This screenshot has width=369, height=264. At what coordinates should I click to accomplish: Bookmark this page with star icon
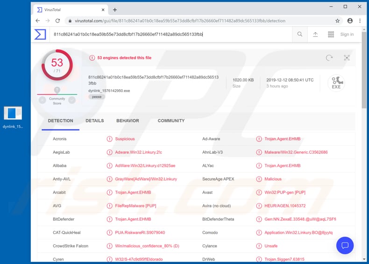point(337,21)
